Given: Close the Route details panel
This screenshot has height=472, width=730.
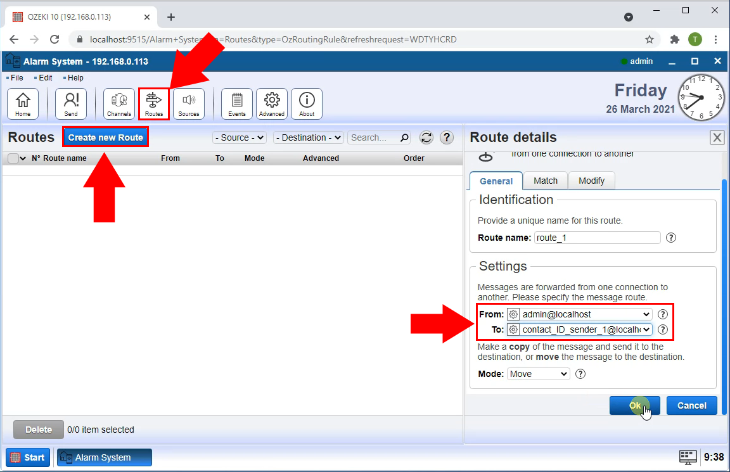Looking at the screenshot, I should (x=717, y=137).
